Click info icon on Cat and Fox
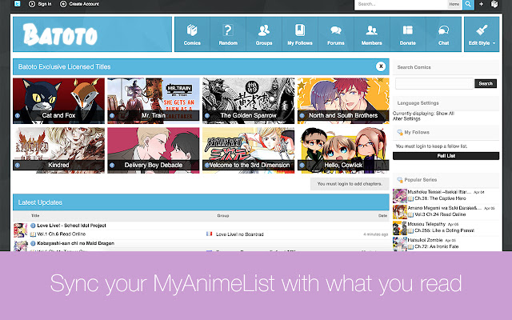 tap(18, 115)
